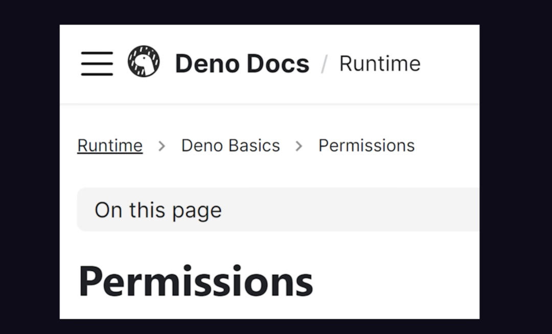Open the Runtime section in header

tap(380, 64)
